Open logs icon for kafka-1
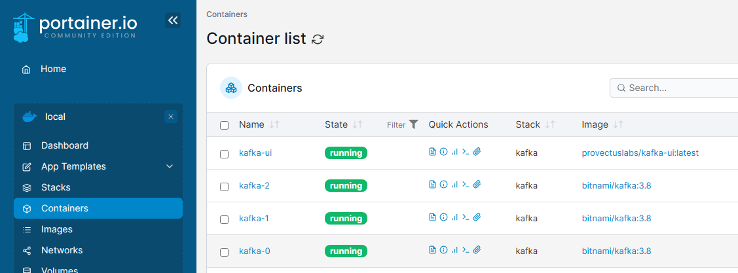 432,217
